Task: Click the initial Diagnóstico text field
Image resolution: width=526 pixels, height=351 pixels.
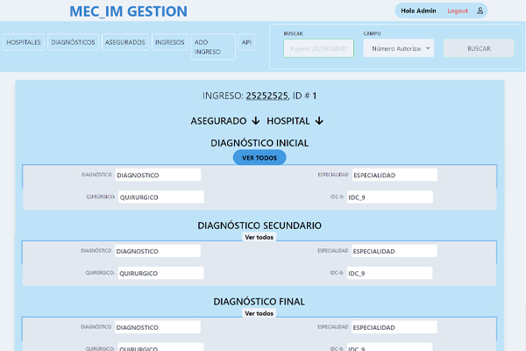Action: click(158, 175)
